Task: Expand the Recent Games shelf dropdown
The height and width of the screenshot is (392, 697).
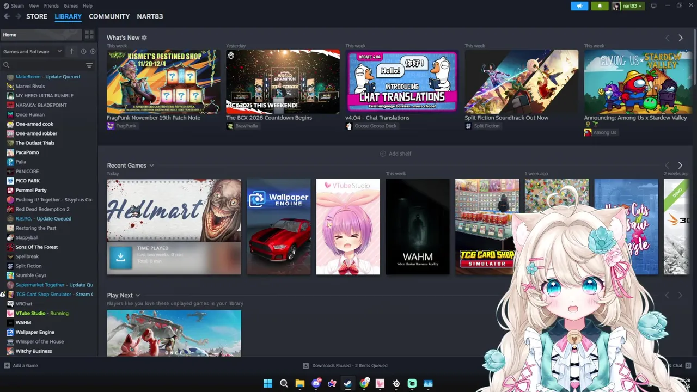Action: (x=151, y=166)
